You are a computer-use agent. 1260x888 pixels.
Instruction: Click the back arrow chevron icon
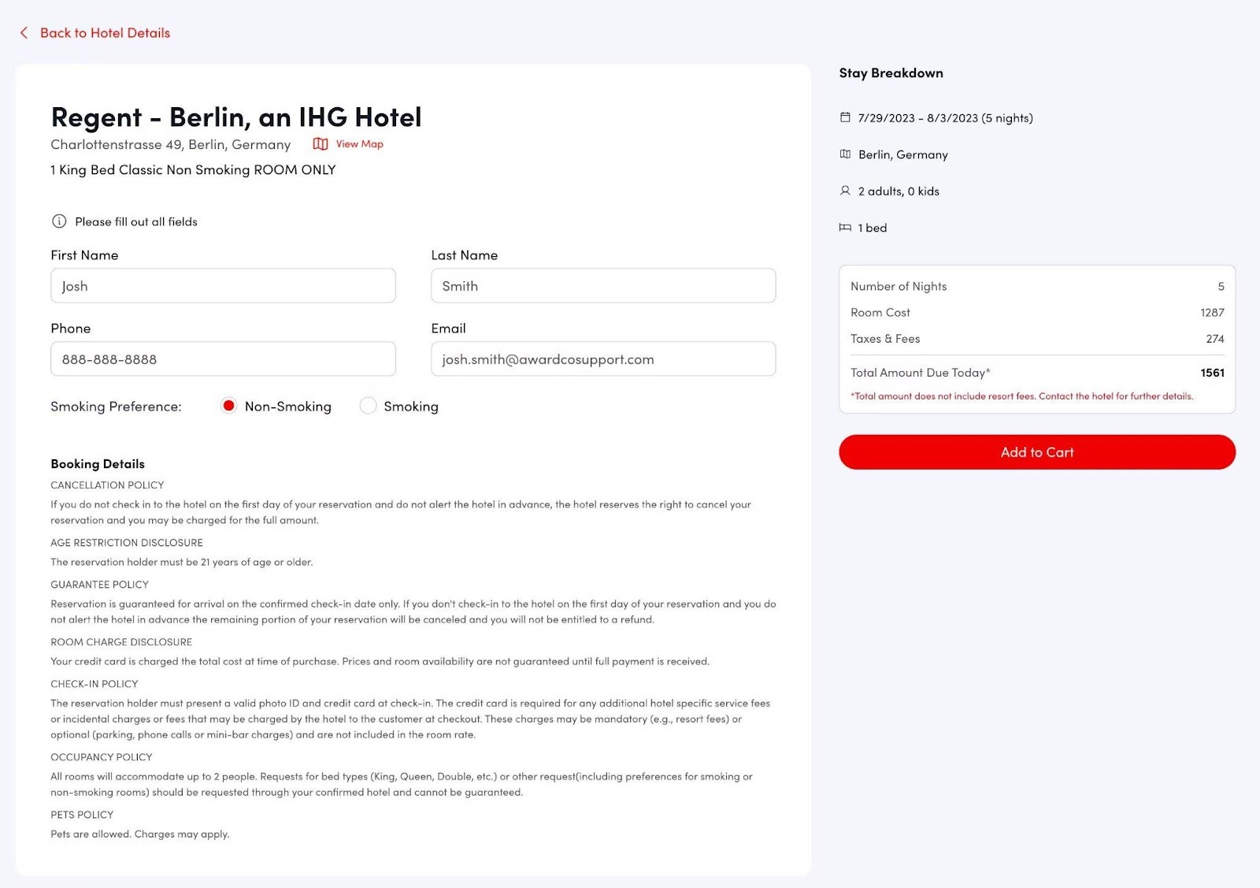pos(24,33)
